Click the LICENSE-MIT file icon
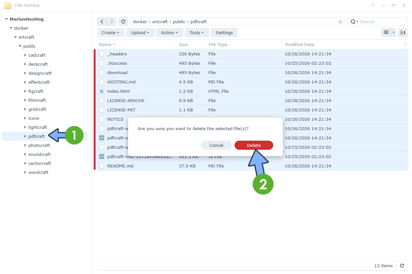Image resolution: width=412 pixels, height=274 pixels. (102, 110)
